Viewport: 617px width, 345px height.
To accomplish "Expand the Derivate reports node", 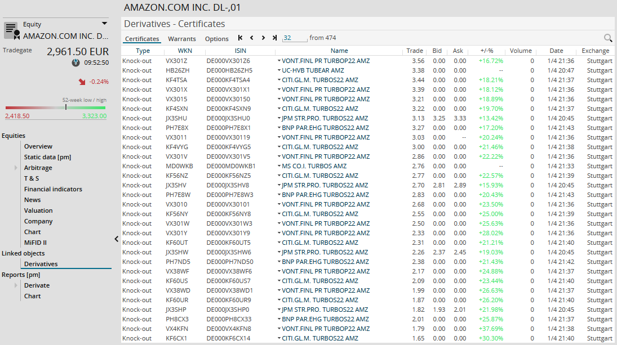I will point(16,286).
